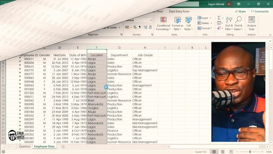Expand AutoSum dropdown arrow
273x154 pixels.
[x=223, y=18]
